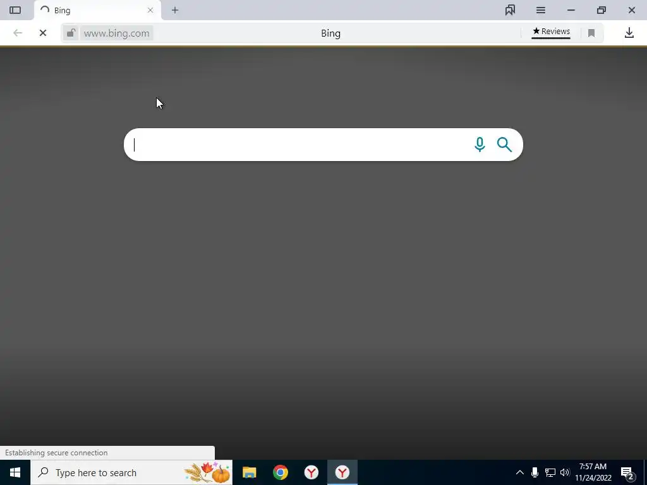Launch Google Chrome from taskbar
The width and height of the screenshot is (647, 485).
tap(280, 472)
